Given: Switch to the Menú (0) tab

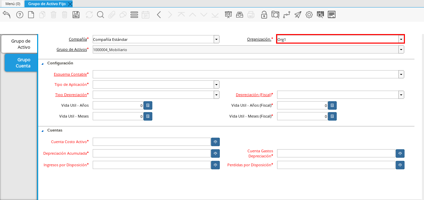Looking at the screenshot, I should pos(13,4).
